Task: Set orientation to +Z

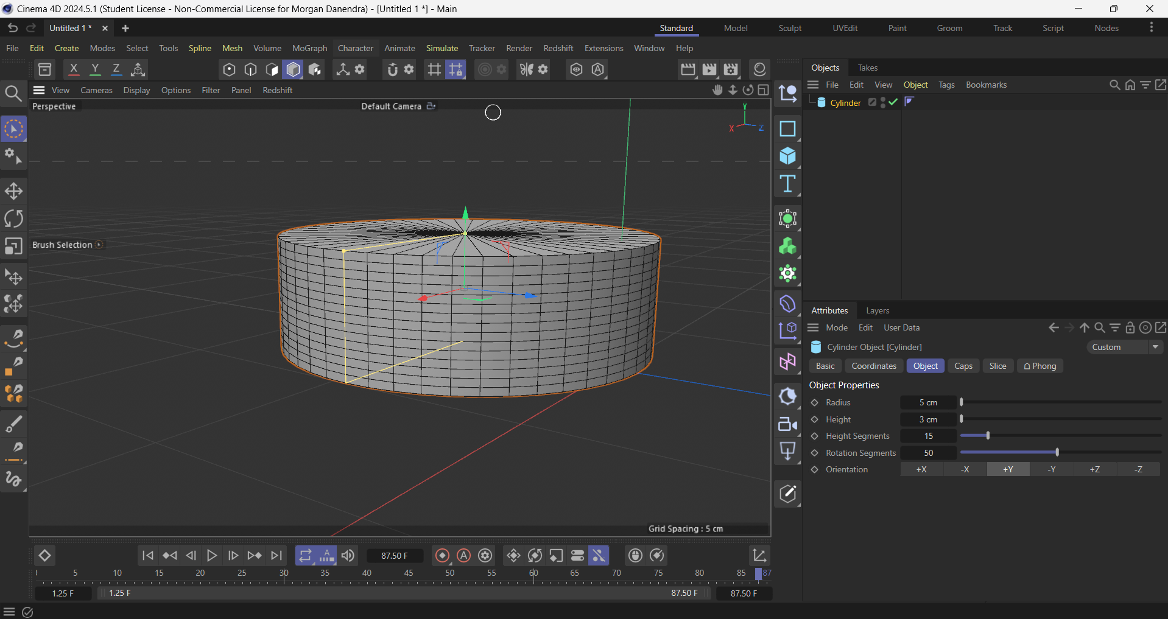Action: point(1094,469)
